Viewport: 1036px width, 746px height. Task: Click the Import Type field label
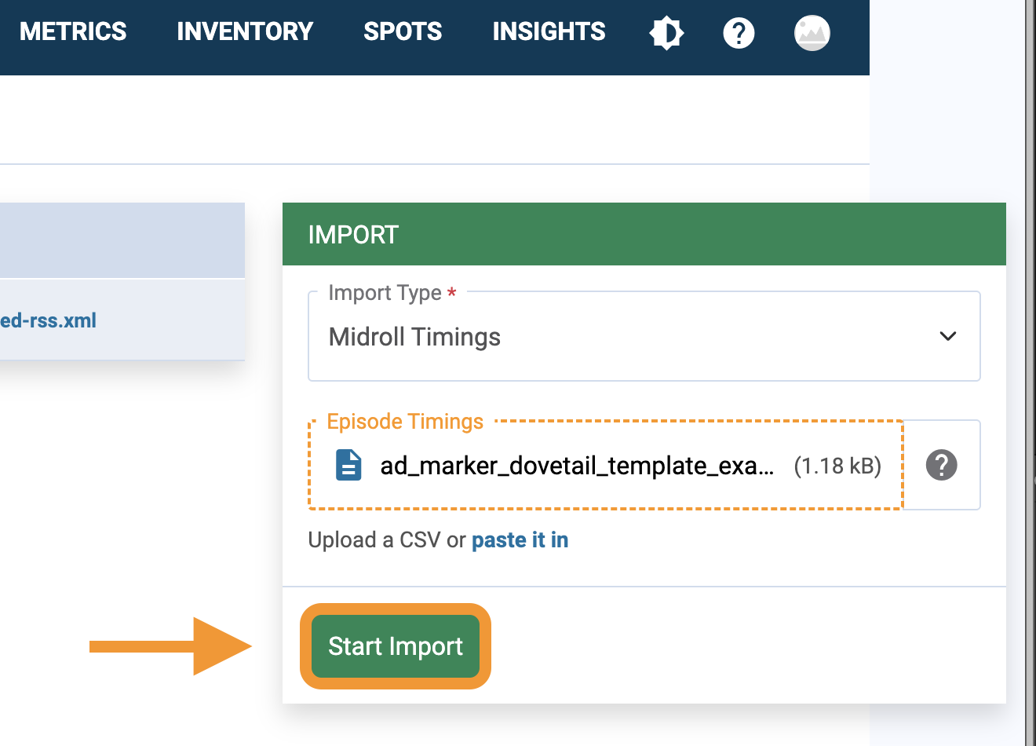(385, 293)
